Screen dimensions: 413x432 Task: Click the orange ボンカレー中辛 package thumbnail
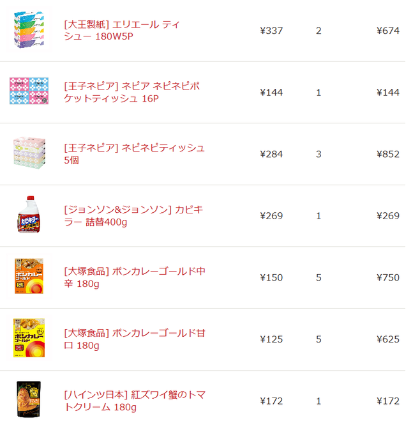click(x=29, y=276)
